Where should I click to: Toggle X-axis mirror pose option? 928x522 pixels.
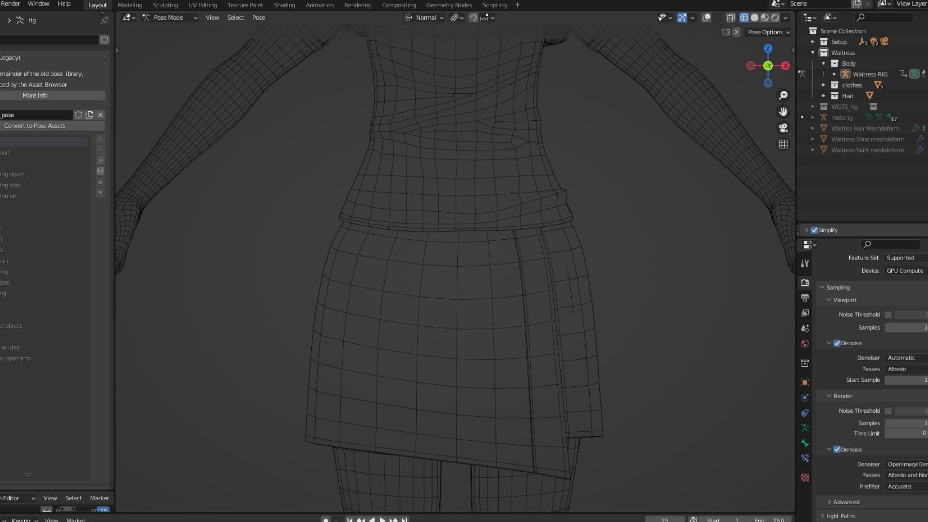[x=736, y=32]
